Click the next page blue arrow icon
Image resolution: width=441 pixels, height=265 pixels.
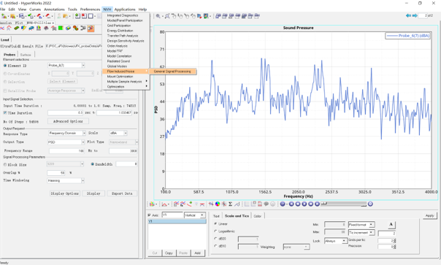415,16
